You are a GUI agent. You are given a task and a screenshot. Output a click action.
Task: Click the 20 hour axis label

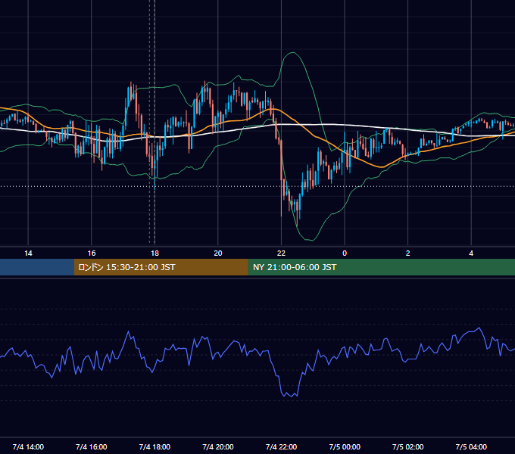(x=218, y=253)
